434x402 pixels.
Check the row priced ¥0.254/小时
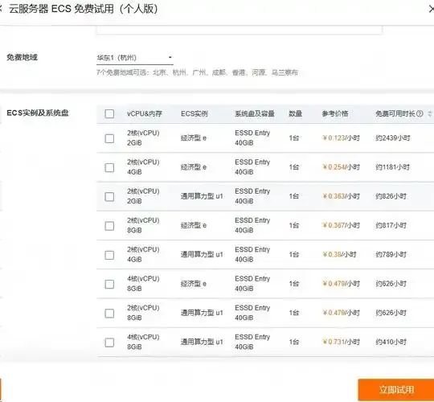click(109, 167)
